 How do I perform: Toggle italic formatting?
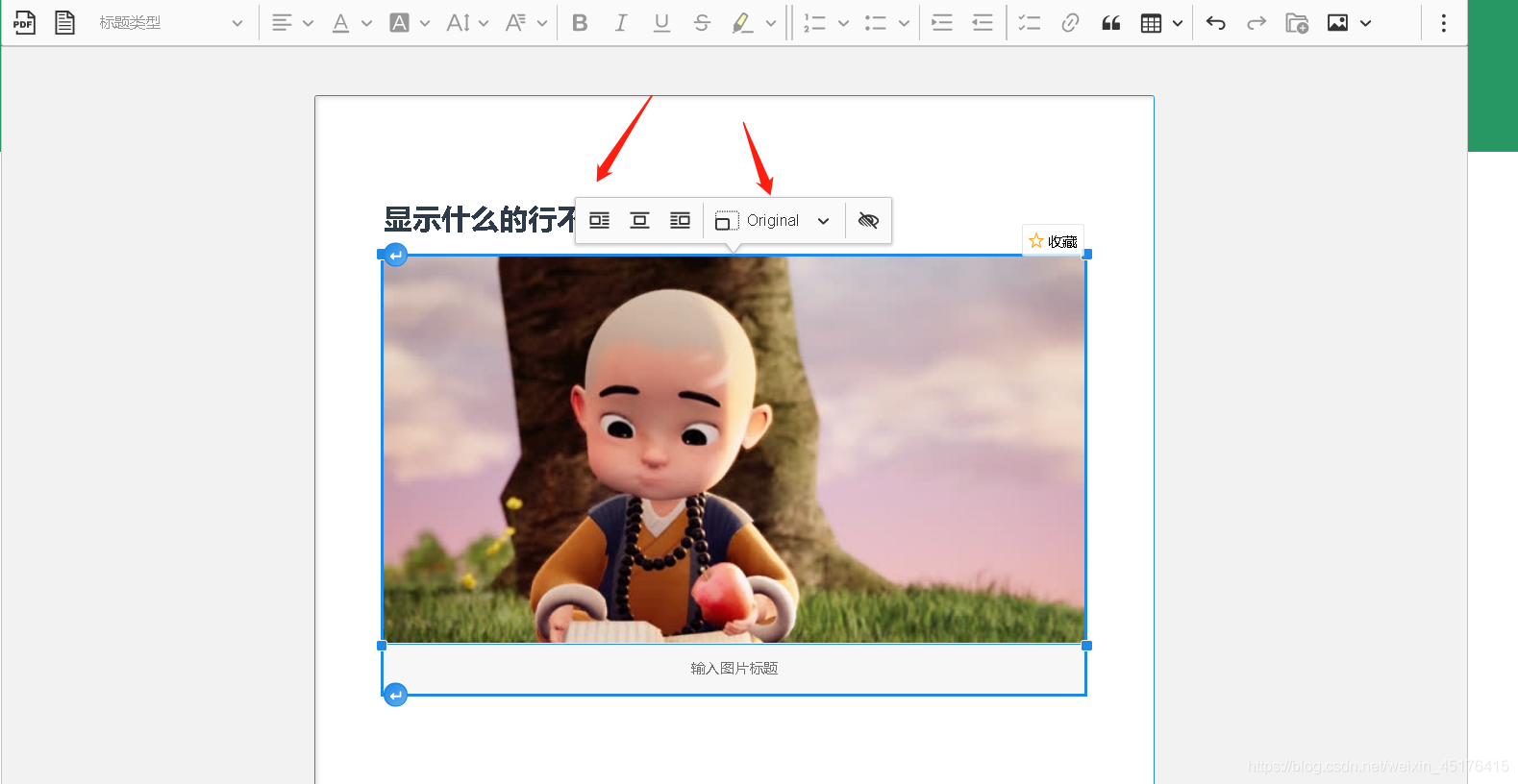pos(621,22)
